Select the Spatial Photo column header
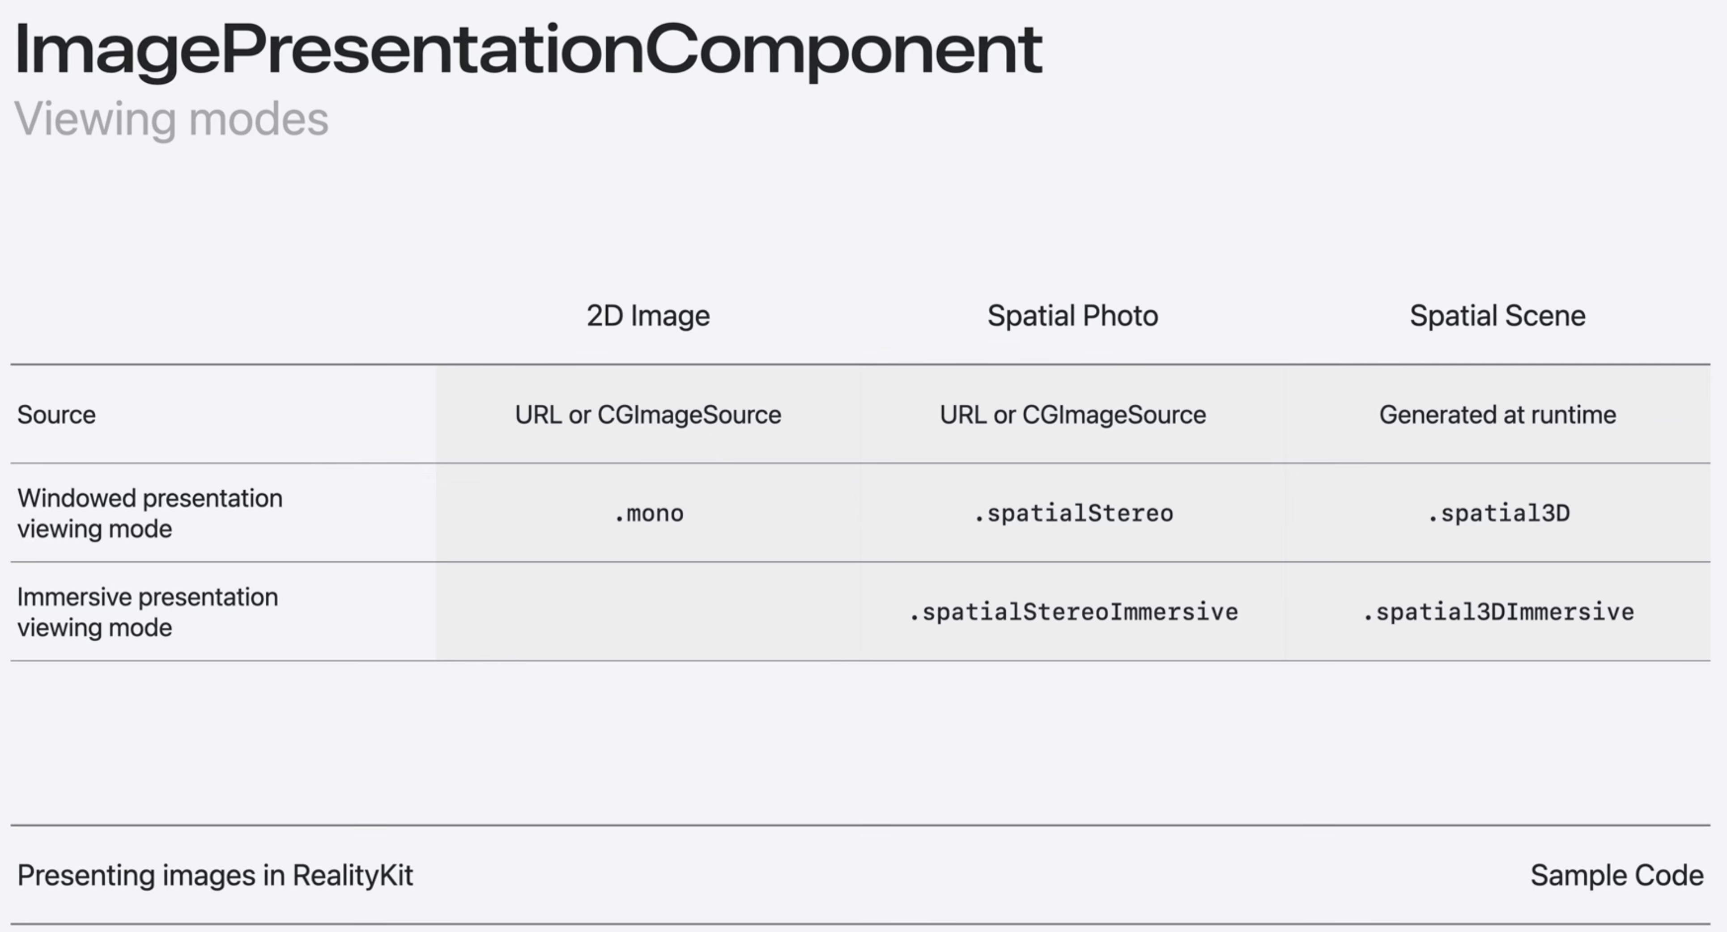1727x932 pixels. point(1072,316)
